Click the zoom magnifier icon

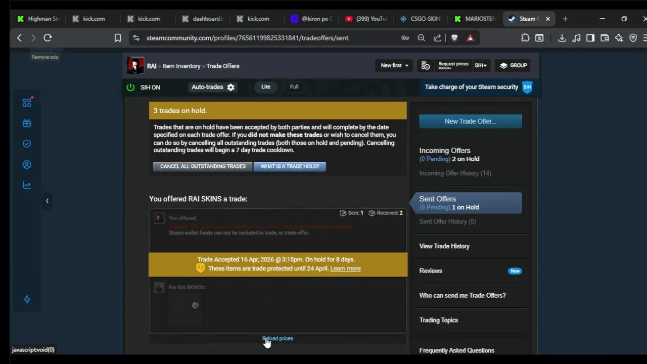(x=421, y=38)
